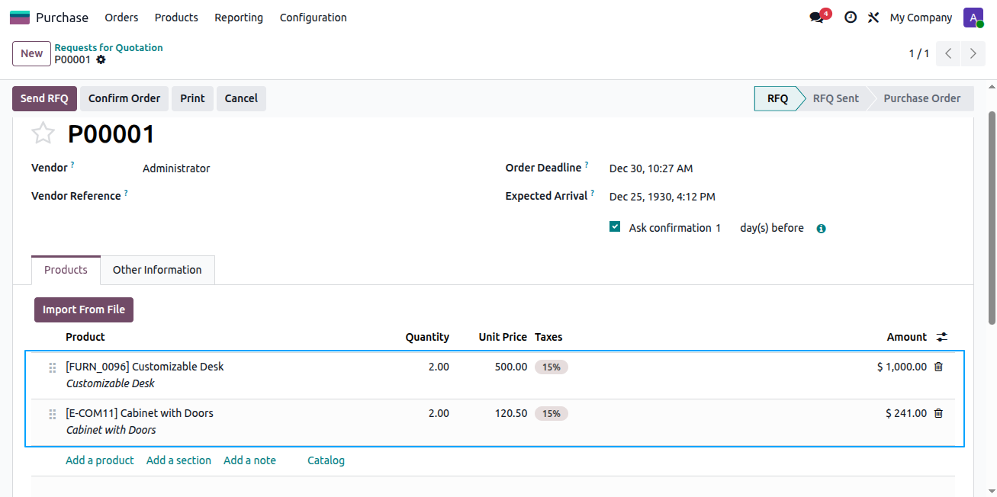Image resolution: width=997 pixels, height=497 pixels.
Task: Click Add a section link
Action: (178, 460)
